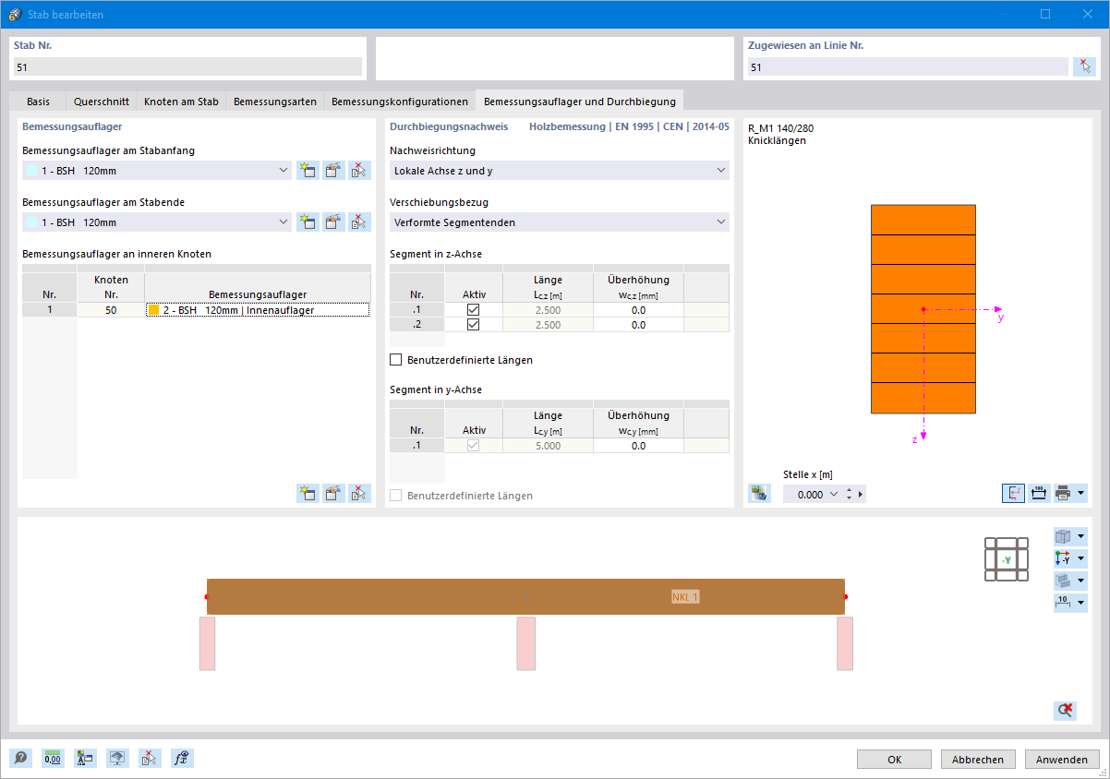
Task: Click the NKL 1 label on the beam
Action: 685,597
